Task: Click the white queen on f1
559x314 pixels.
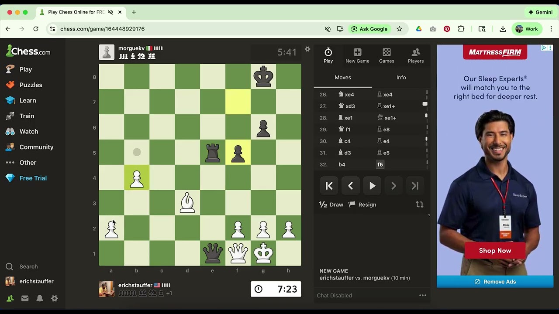Action: [x=238, y=253]
